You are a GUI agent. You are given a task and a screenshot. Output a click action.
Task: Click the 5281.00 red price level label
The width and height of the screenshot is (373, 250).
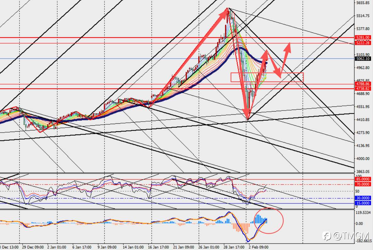tap(363, 37)
